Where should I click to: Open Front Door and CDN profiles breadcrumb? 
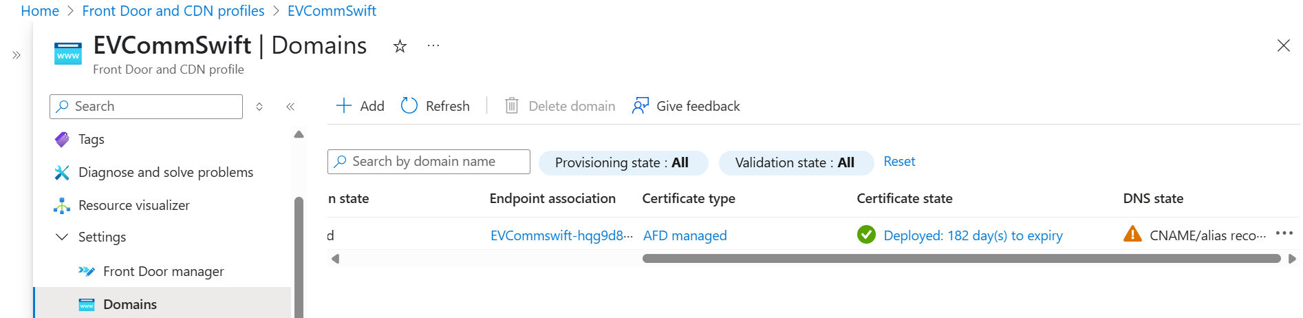point(173,11)
